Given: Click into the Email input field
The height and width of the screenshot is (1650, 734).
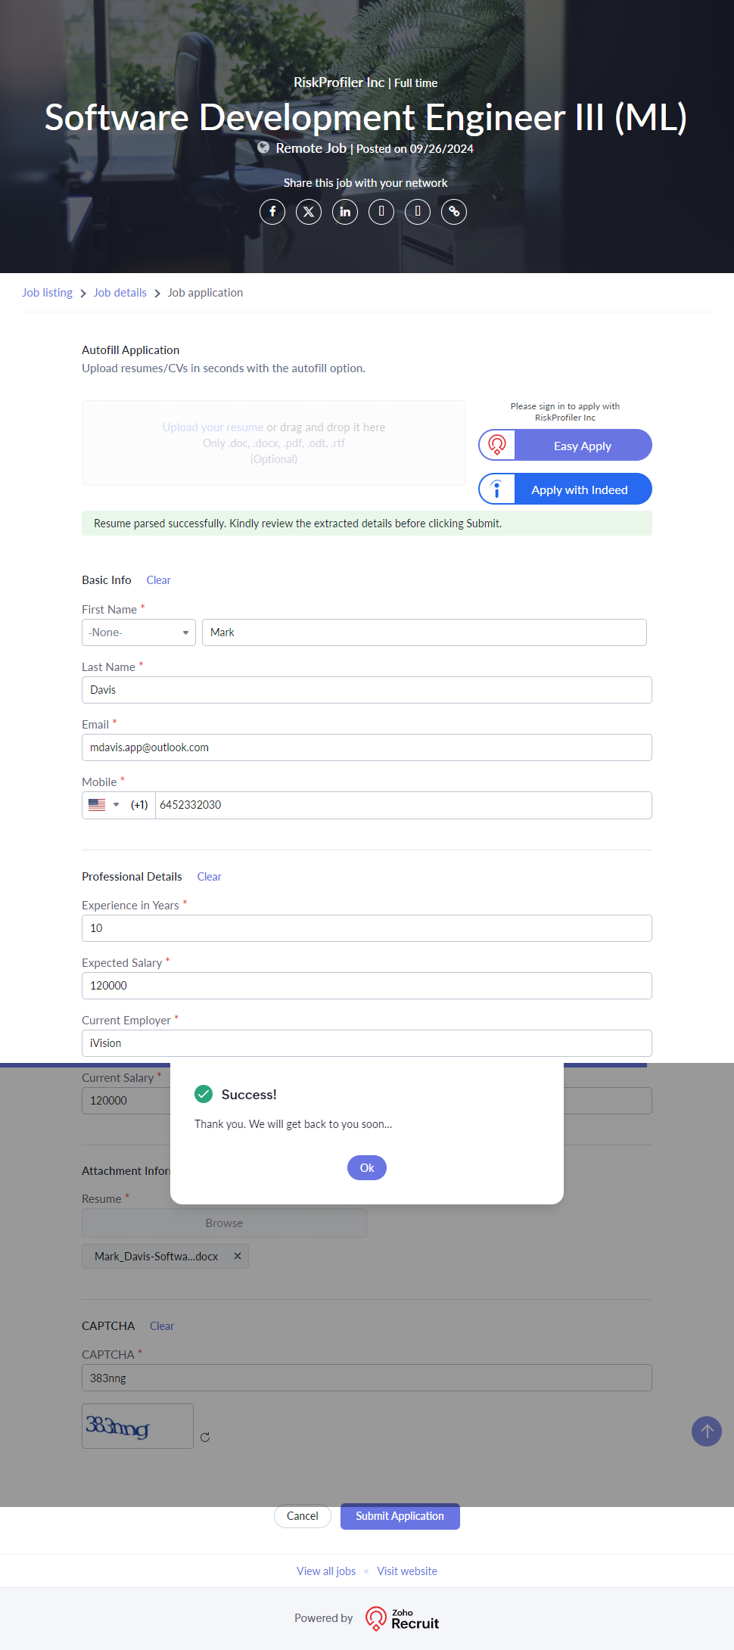Looking at the screenshot, I should click(x=367, y=747).
